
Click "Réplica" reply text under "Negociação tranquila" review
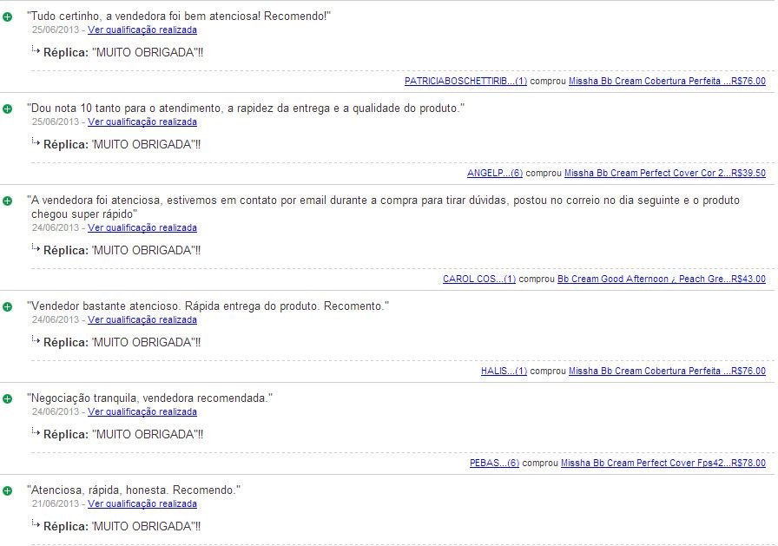123,434
